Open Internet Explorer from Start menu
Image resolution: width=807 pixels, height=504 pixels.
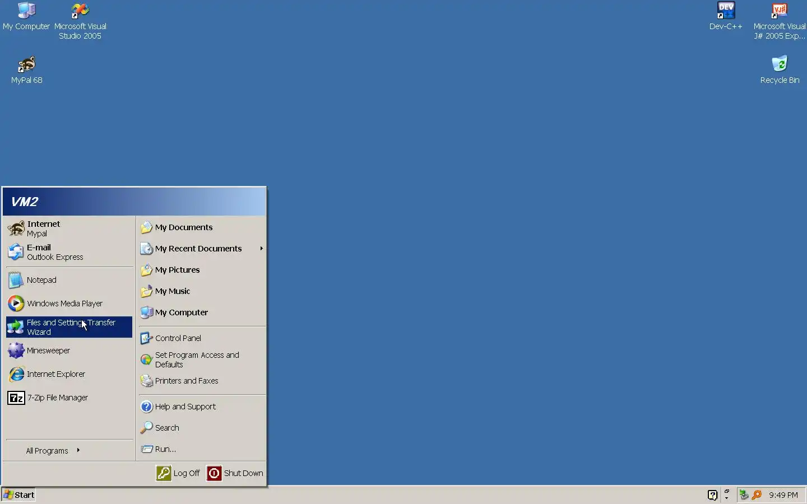(x=69, y=374)
